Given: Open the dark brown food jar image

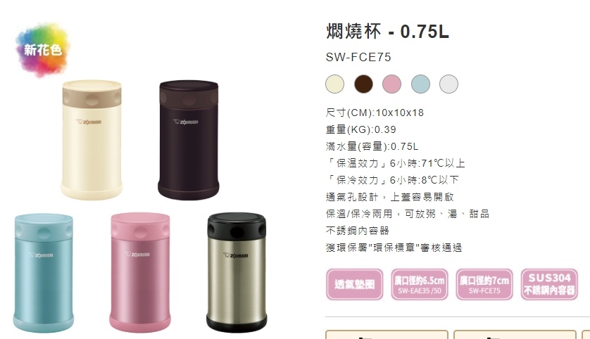Looking at the screenshot, I should coord(189,139).
